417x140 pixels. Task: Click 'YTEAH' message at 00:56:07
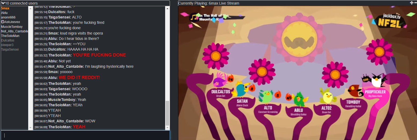coord(48,116)
